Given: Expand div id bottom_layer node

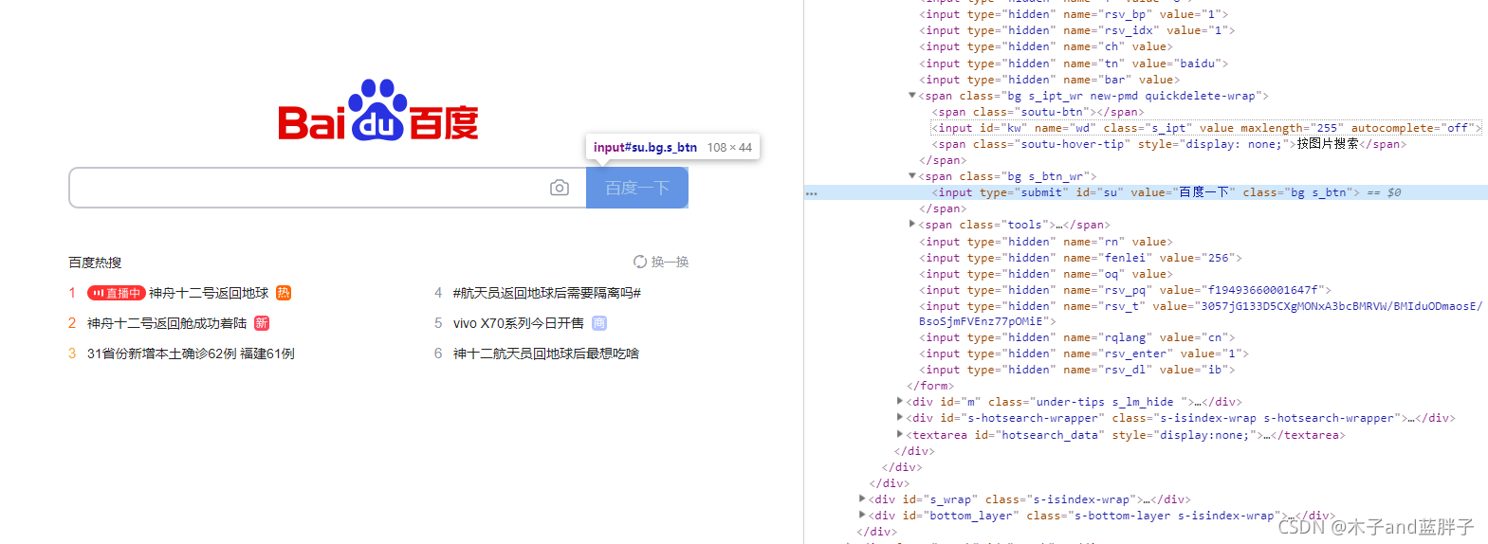Looking at the screenshot, I should pos(862,514).
